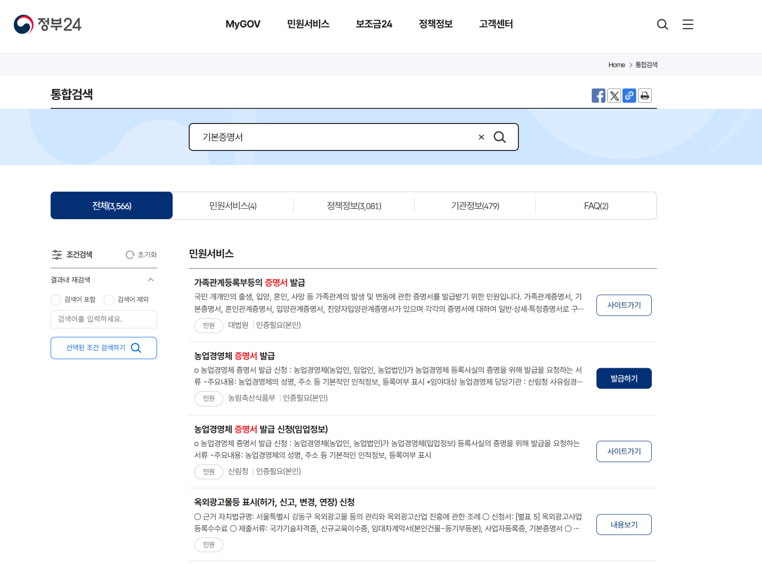Click 사이트가기 for 가족관계등록부 증명서 발급
Image resolution: width=762 pixels, height=564 pixels.
[623, 305]
